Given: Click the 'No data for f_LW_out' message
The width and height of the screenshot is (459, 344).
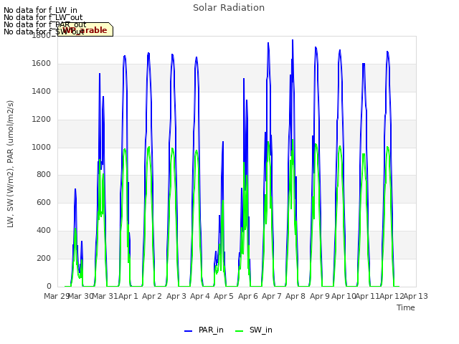Looking at the screenshot, I should 43,17.
